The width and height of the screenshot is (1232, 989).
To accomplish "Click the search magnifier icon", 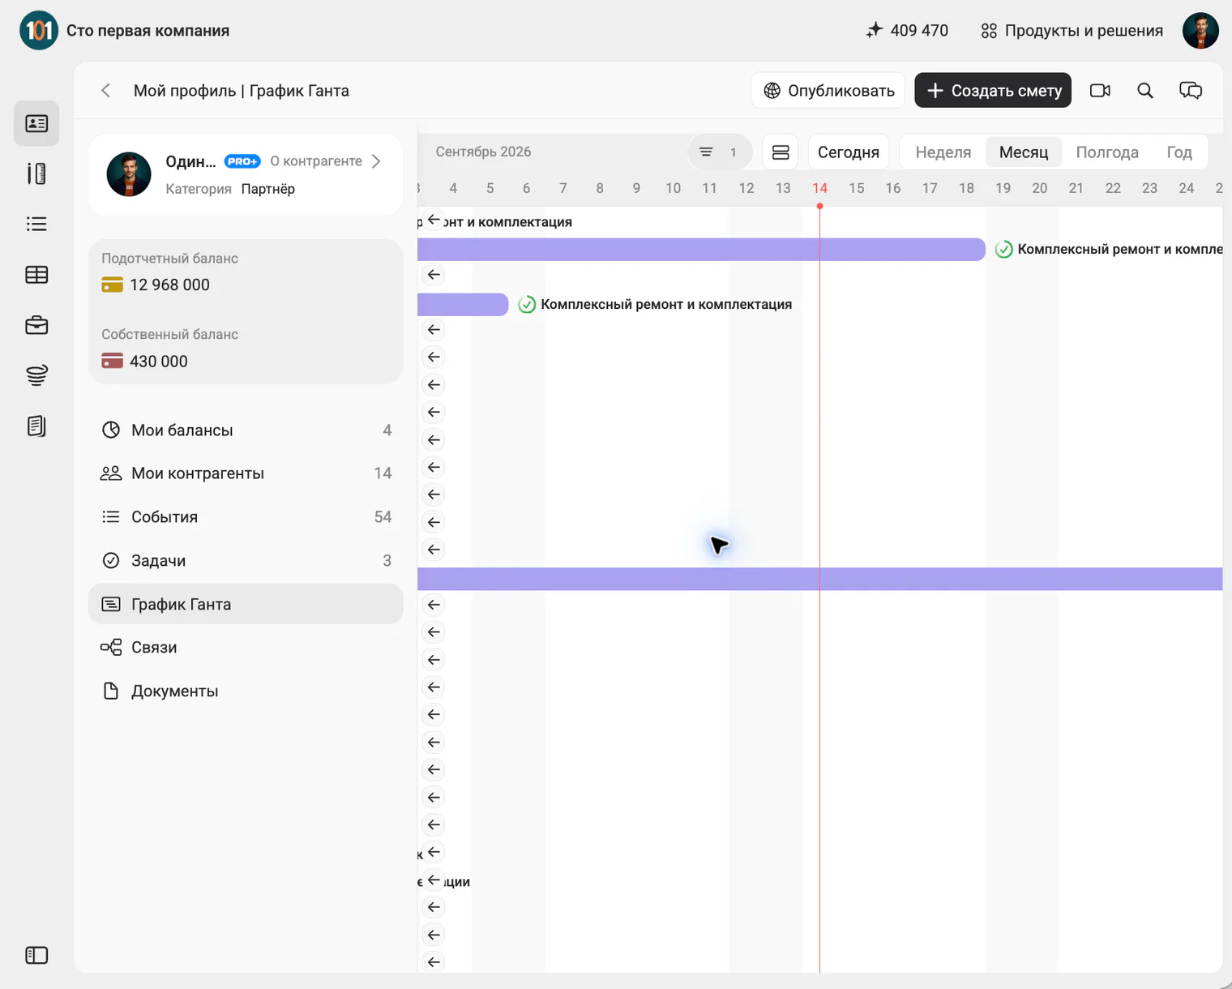I will [x=1144, y=91].
